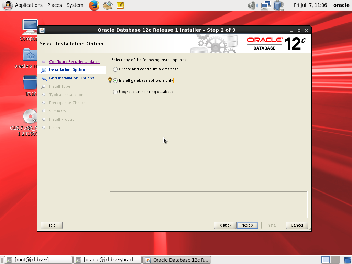Viewport: 352px width, 264px height.
Task: Select Oracle Database 12c taskbar entry
Action: (x=177, y=260)
